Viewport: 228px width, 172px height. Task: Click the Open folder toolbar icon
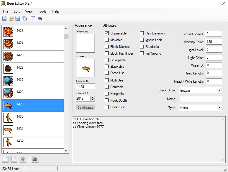point(11,18)
